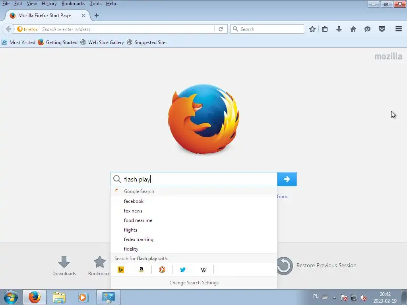Select the 'facebook' suggestion
Viewport: 407px width, 305px height.
(x=194, y=201)
